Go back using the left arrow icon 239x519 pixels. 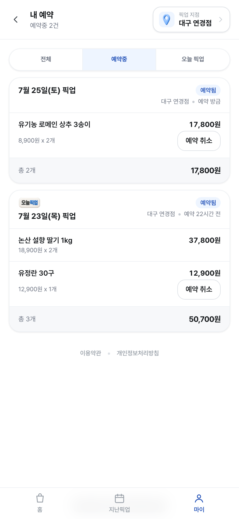16,19
